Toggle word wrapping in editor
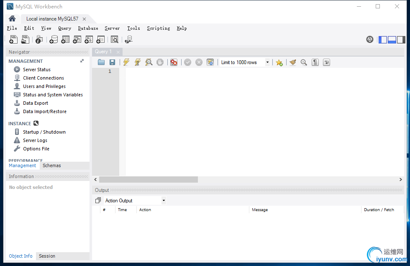This screenshot has height=266, width=410. 326,62
